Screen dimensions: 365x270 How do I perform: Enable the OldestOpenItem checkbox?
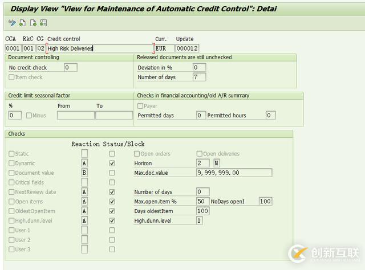[x=11, y=211]
